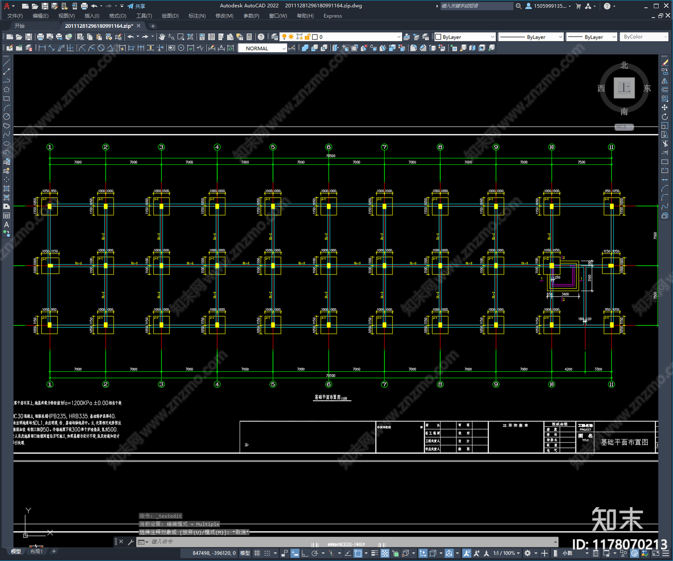Image resolution: width=673 pixels, height=561 pixels.
Task: Activate the Rotate tool in the modify toolbar
Action: (665, 116)
